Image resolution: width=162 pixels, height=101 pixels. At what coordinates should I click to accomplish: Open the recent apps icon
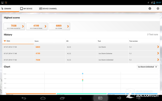tap(62, 98)
